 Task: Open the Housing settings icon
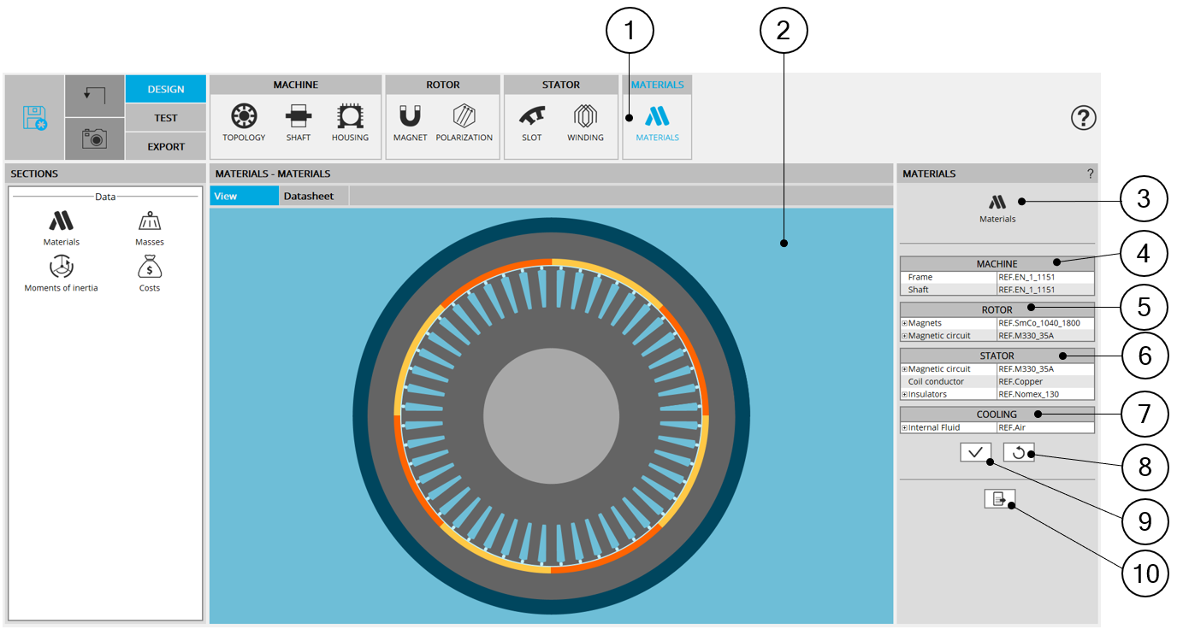(x=350, y=117)
